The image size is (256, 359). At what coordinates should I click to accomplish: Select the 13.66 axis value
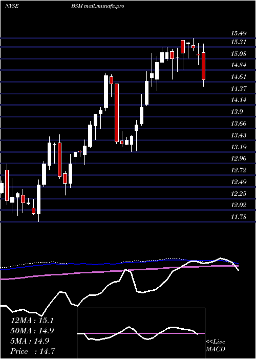coord(239,124)
